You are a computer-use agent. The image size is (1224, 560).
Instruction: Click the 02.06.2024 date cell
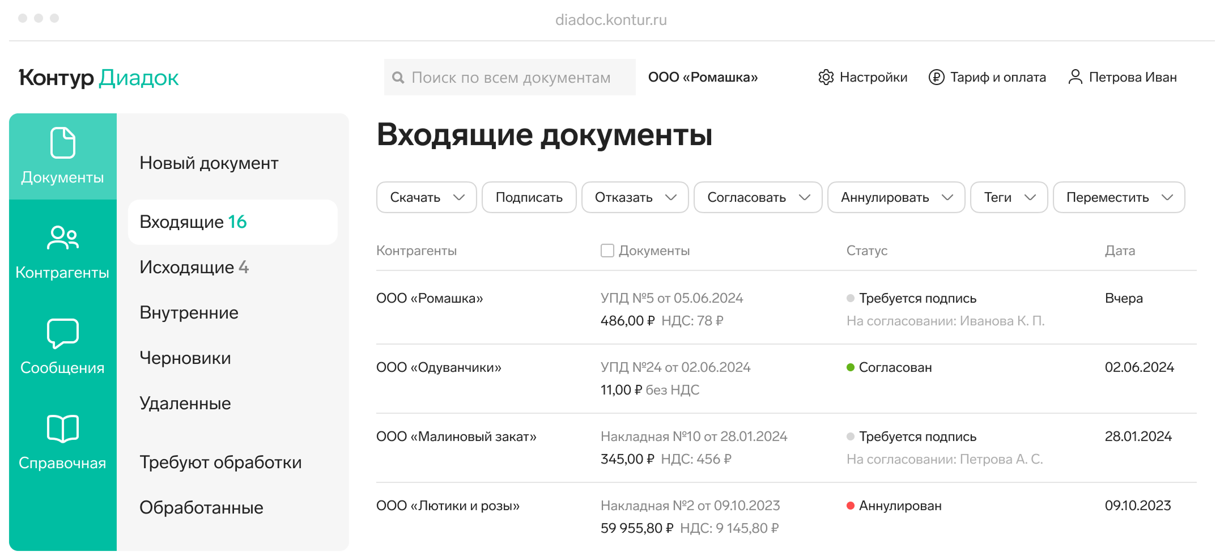[x=1139, y=367]
